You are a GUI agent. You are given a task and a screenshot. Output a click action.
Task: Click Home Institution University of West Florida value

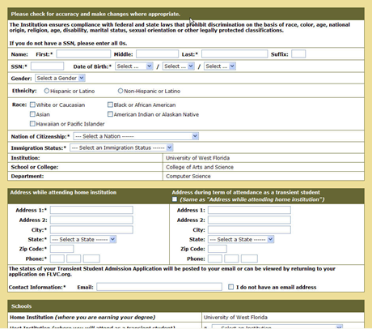(235, 317)
